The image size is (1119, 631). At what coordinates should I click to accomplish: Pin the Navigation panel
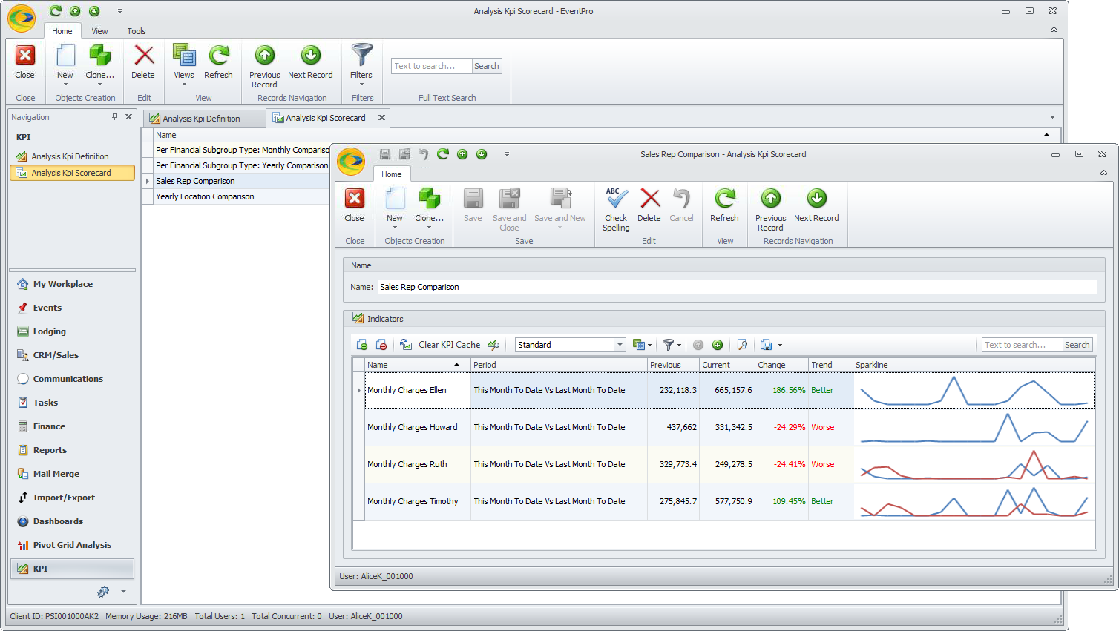click(x=114, y=117)
